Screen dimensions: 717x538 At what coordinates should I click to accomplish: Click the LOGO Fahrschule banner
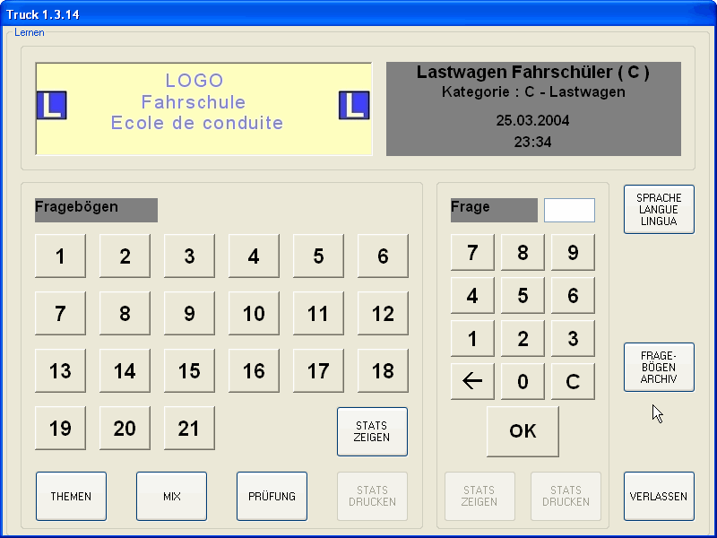pos(203,102)
